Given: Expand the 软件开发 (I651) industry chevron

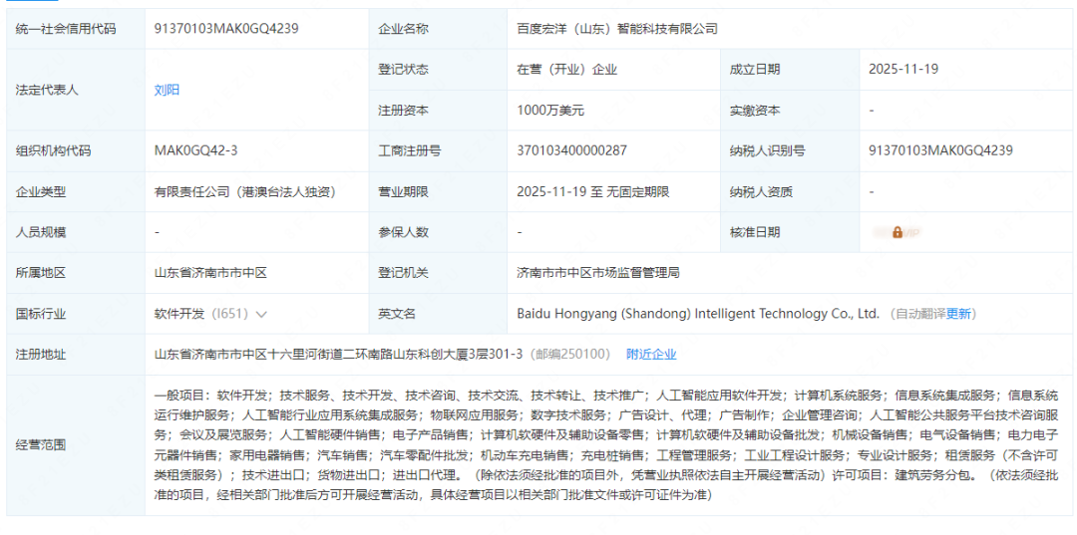Looking at the screenshot, I should tap(262, 314).
